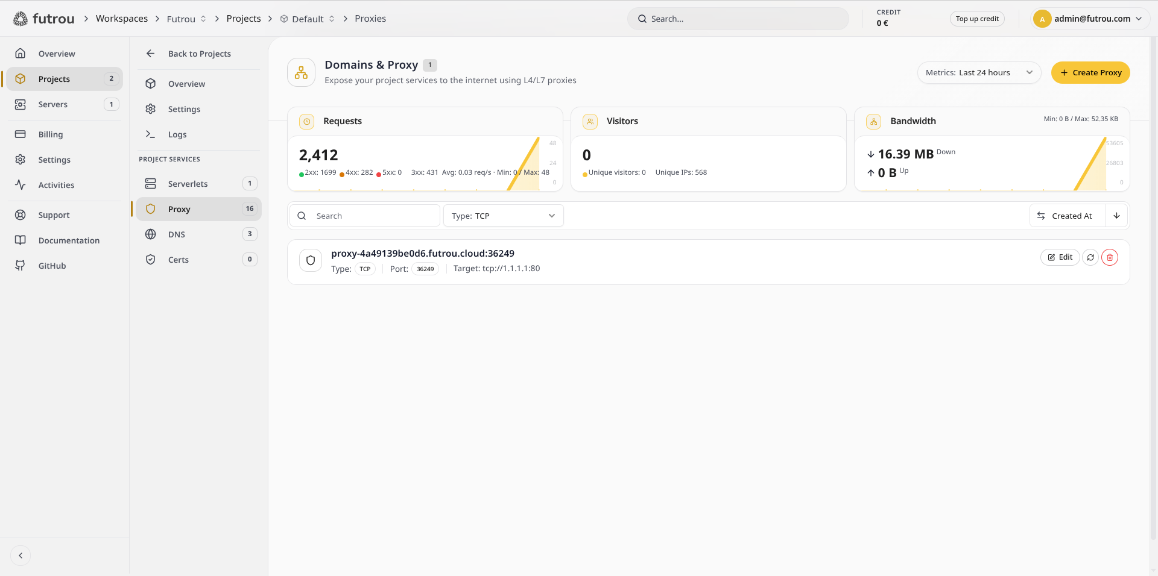Open the Metrics Last 24 hours dropdown
Viewport: 1158px width, 576px height.
coord(979,73)
